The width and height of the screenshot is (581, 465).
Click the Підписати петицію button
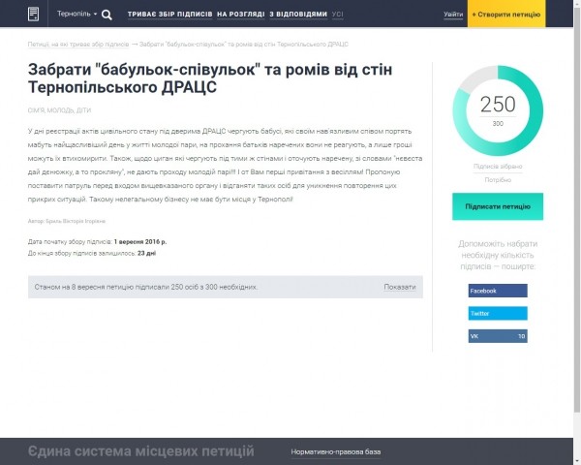pyautogui.click(x=498, y=206)
